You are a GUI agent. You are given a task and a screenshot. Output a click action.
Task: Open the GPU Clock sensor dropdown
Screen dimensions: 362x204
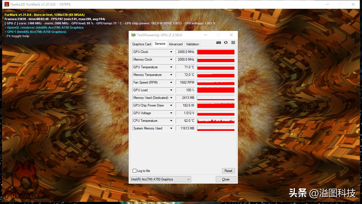click(171, 52)
